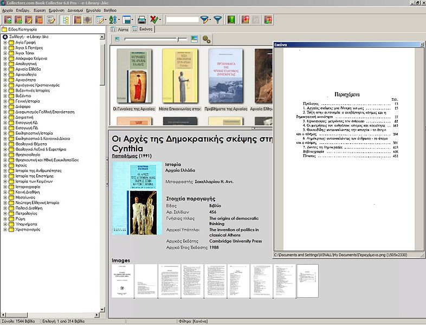Expand the Αρχαία Ελλάδα folder
Image resolution: width=426 pixels, height=325 pixels.
click(x=5, y=69)
